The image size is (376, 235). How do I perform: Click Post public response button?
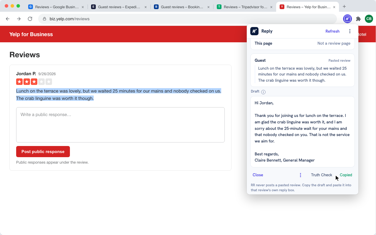43,152
